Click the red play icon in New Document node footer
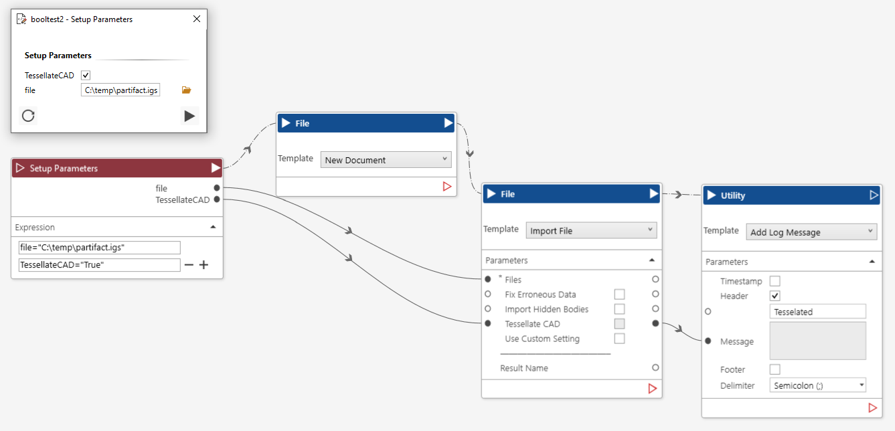The height and width of the screenshot is (431, 895). click(x=447, y=186)
